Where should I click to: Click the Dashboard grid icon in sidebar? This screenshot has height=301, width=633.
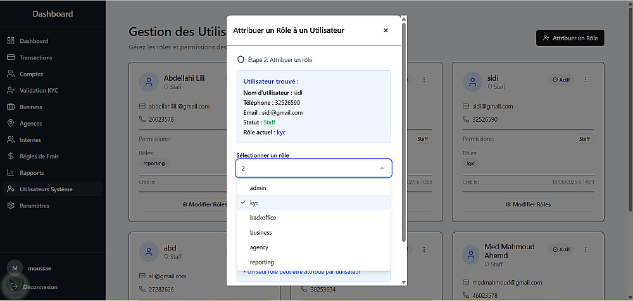(11, 41)
